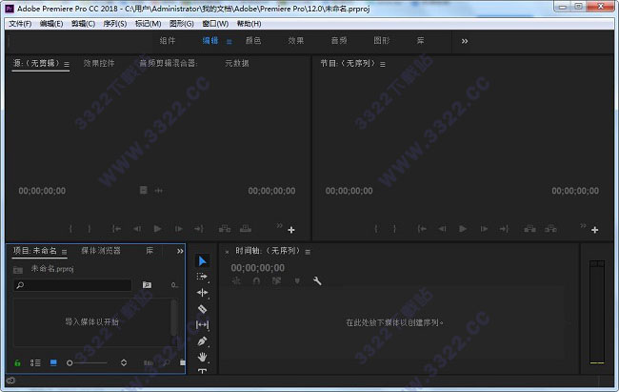The image size is (619, 392).
Task: Select the Track Select Forward tool
Action: (x=202, y=277)
